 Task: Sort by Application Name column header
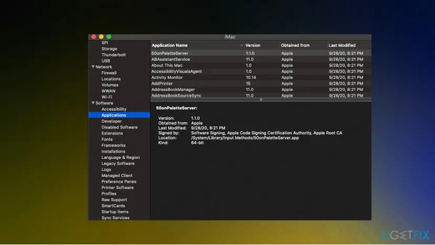click(x=170, y=45)
